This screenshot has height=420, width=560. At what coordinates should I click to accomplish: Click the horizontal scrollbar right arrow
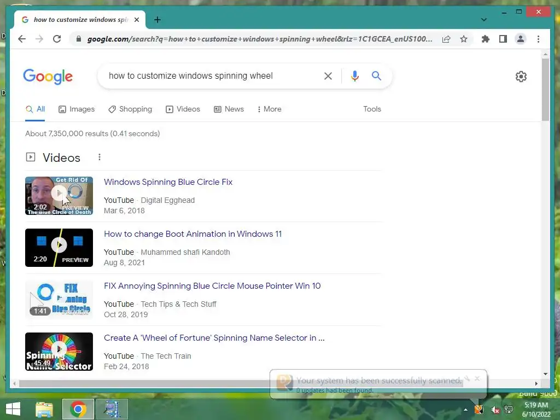536,383
